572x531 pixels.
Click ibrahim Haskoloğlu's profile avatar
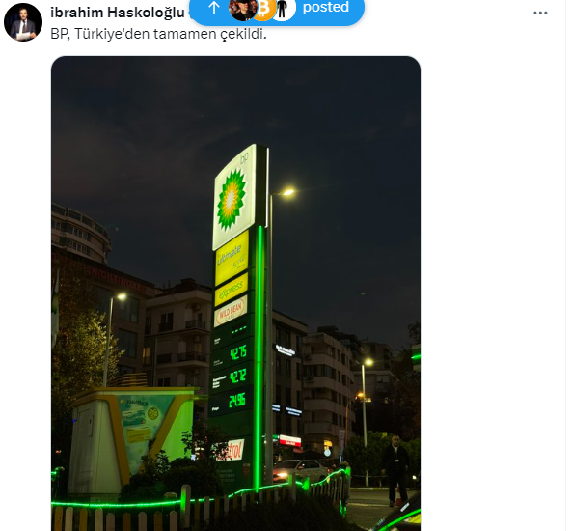[23, 22]
